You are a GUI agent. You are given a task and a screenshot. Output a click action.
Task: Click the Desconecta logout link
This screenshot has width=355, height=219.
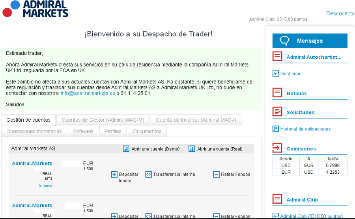pyautogui.click(x=340, y=13)
